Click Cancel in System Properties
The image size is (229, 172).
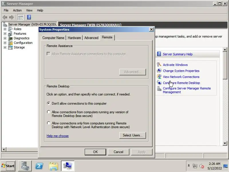(119, 152)
